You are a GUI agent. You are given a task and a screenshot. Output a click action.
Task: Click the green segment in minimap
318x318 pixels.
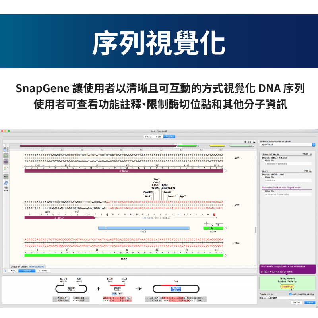tap(188, 146)
